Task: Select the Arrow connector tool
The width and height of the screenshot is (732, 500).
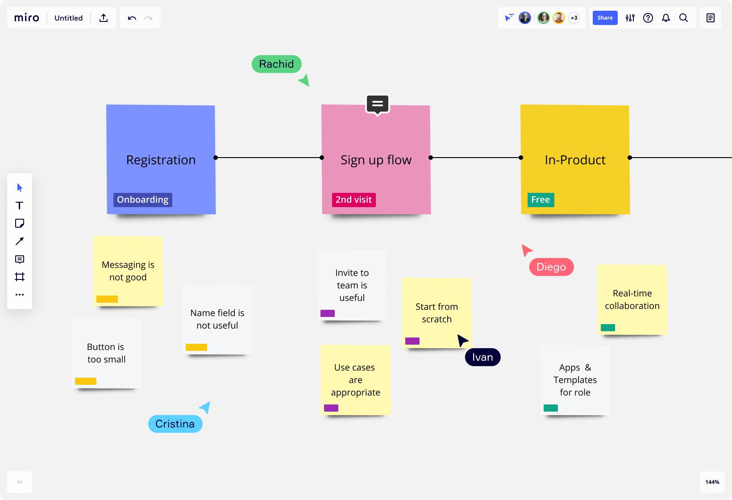Action: [20, 241]
